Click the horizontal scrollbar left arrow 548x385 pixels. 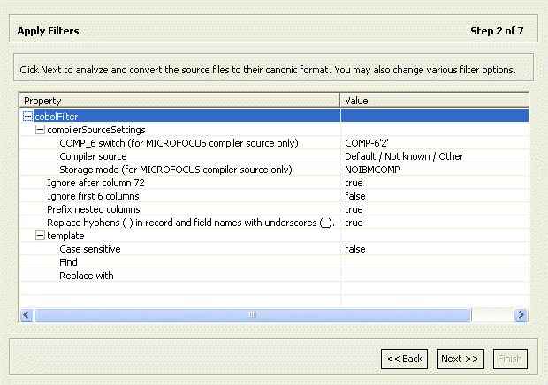[26, 314]
